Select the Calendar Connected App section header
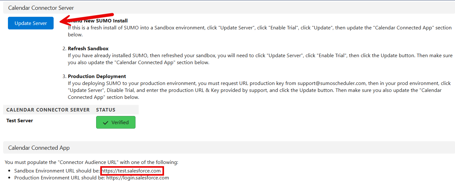Image resolution: width=455 pixels, height=181 pixels. point(39,148)
